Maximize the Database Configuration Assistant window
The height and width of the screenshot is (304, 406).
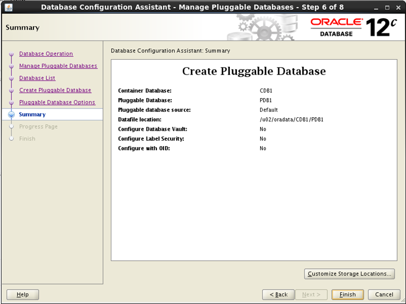387,8
